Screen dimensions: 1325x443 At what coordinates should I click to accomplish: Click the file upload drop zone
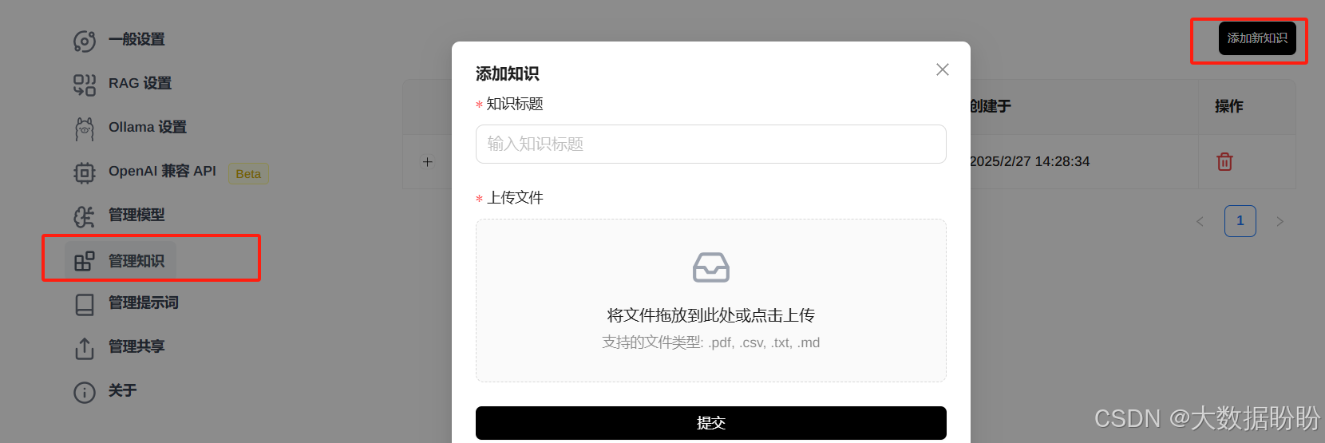pyautogui.click(x=711, y=301)
